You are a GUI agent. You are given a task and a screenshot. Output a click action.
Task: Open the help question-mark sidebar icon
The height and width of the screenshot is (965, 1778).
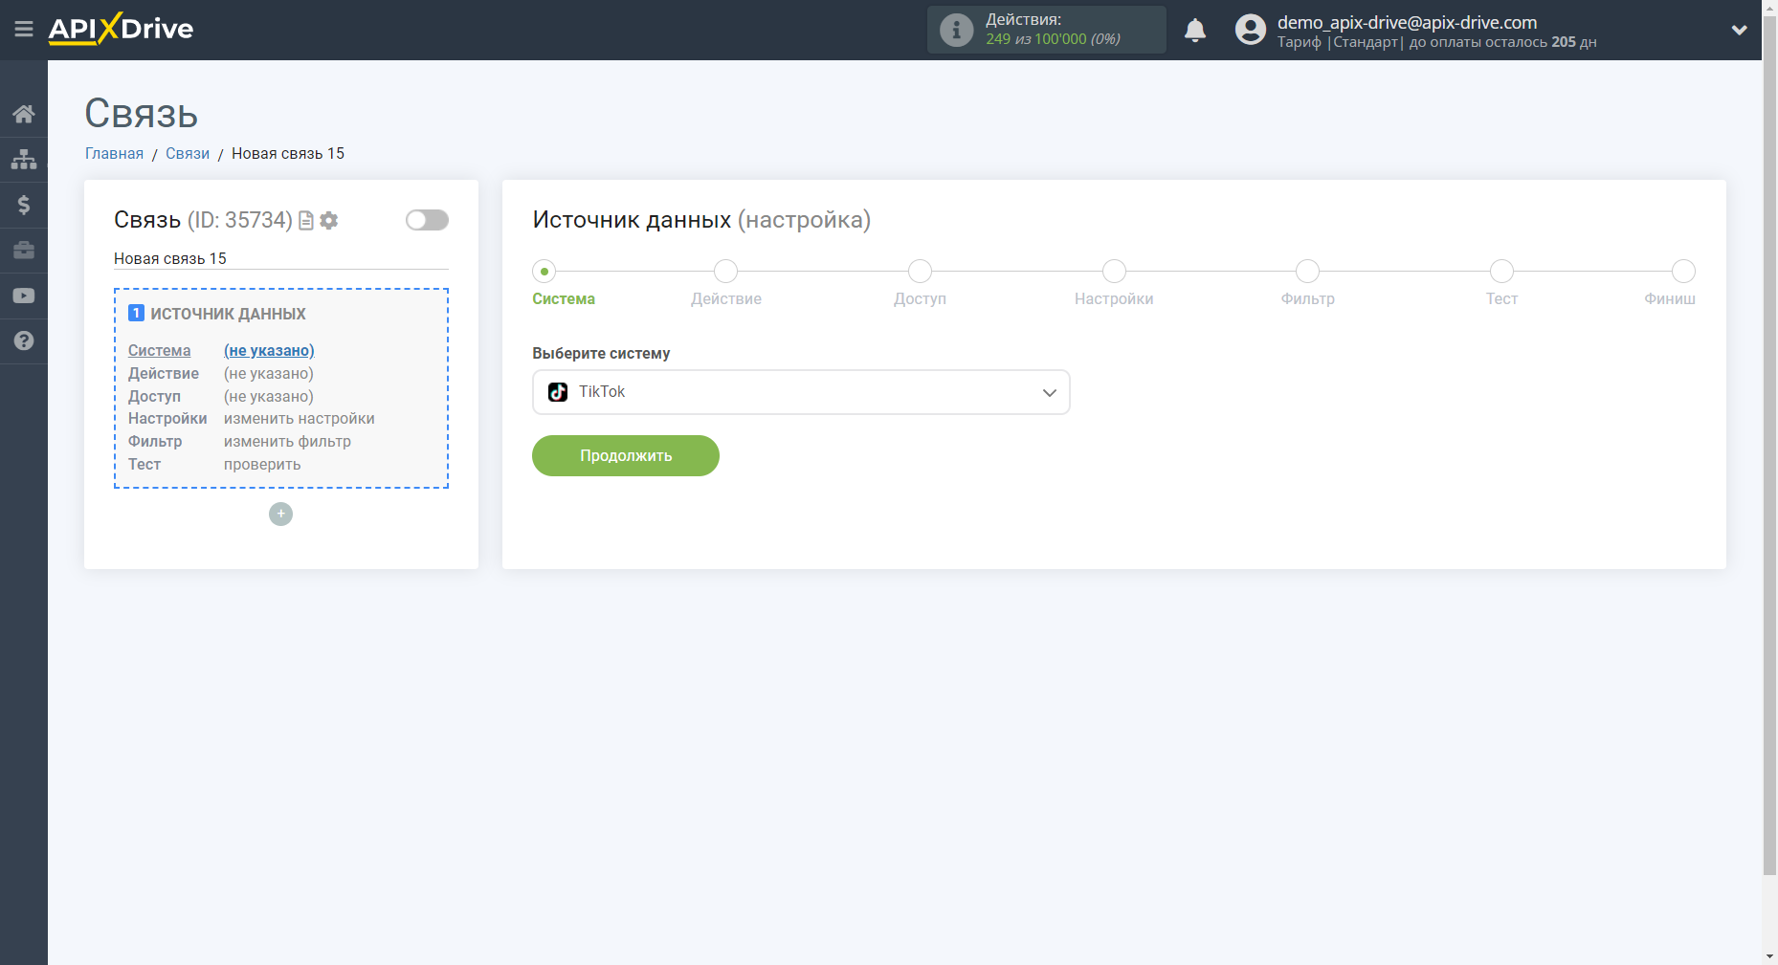[x=24, y=341]
